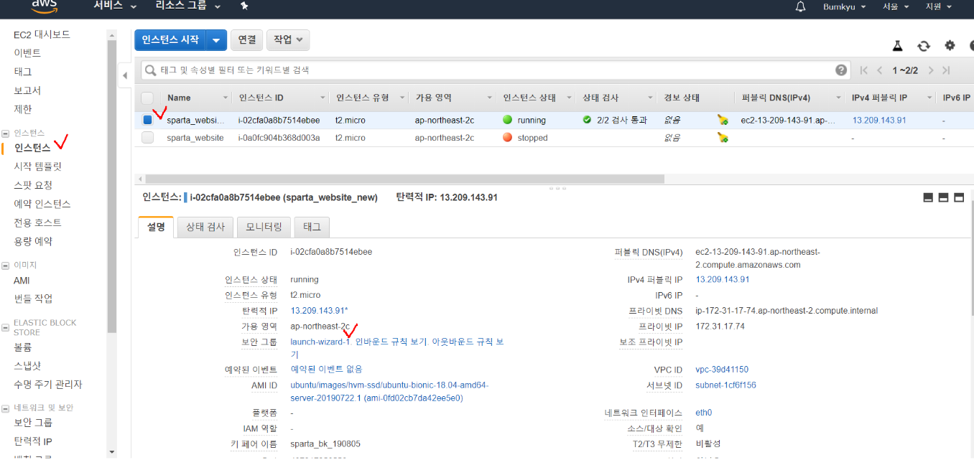Click alarm icon for stopped sparta_website
The image size is (974, 460).
point(723,137)
